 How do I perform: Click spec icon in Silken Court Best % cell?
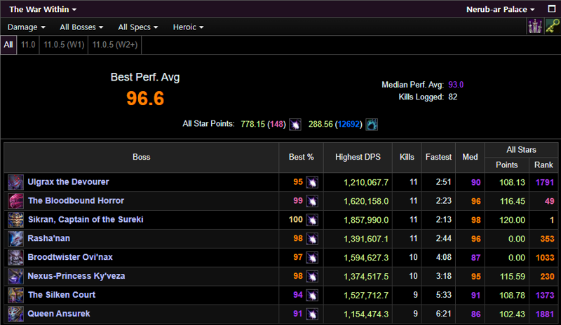(x=312, y=296)
